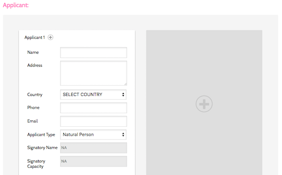The height and width of the screenshot is (175, 282).
Task: Click the Country field label
Action: click(35, 95)
